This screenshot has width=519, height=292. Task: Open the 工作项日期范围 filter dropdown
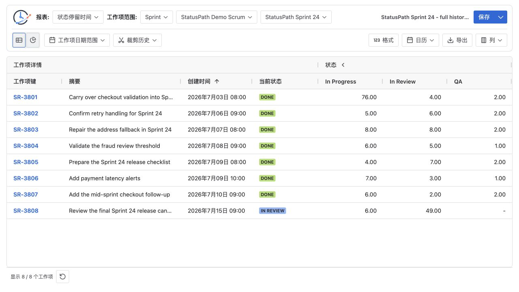click(77, 40)
